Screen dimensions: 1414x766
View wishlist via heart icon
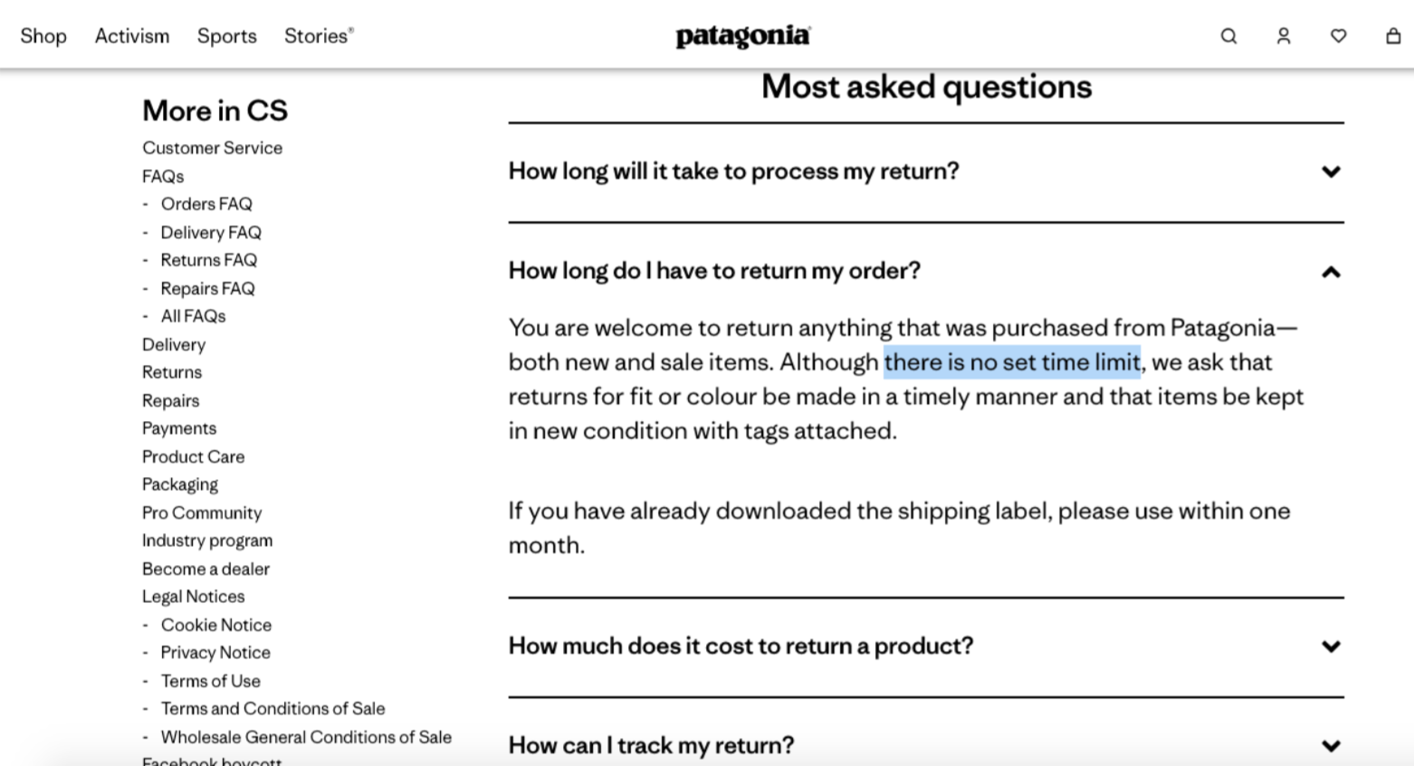click(1338, 36)
